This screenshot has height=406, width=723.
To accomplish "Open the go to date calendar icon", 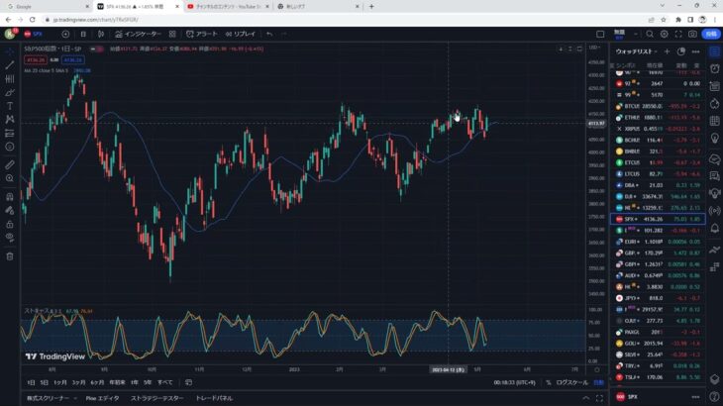I will (x=188, y=382).
